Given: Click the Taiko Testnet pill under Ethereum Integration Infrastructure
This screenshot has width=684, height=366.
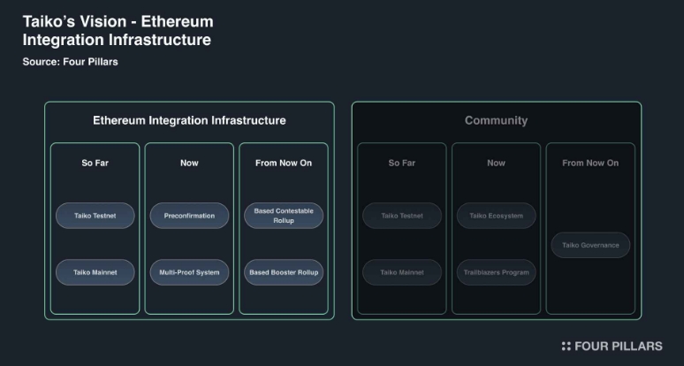Looking at the screenshot, I should click(95, 216).
